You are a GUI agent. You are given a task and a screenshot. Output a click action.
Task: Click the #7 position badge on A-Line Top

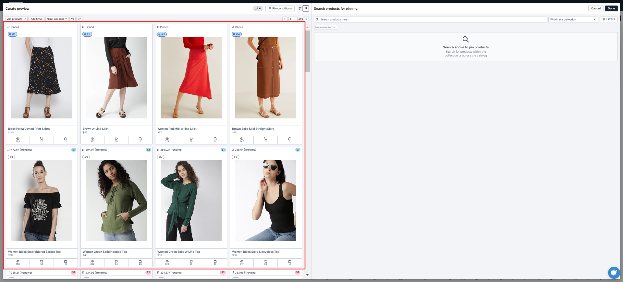pos(161,157)
